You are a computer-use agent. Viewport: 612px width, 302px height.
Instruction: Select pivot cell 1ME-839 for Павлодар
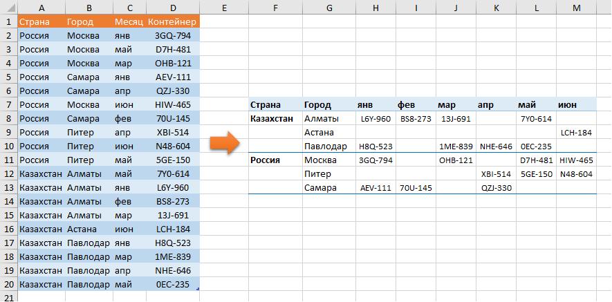tap(456, 147)
